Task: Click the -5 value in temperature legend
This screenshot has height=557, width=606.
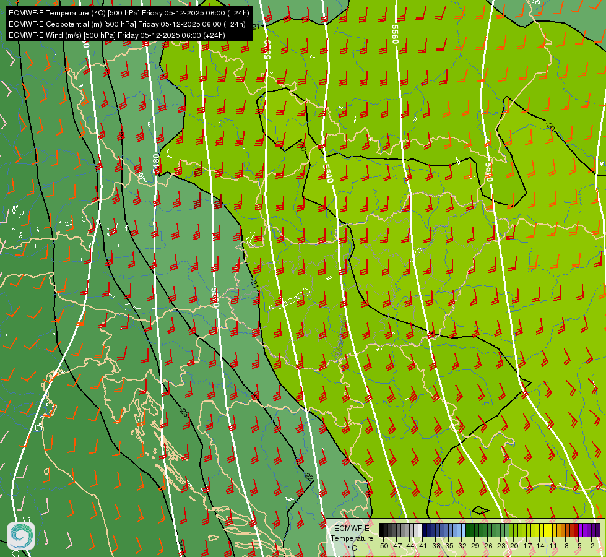Action: (x=578, y=546)
